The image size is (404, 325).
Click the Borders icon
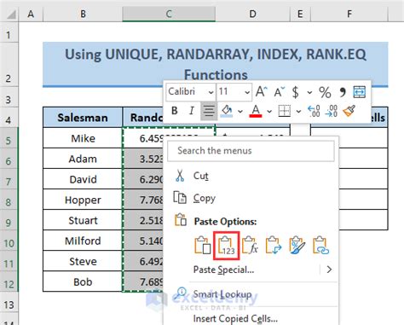coord(285,111)
